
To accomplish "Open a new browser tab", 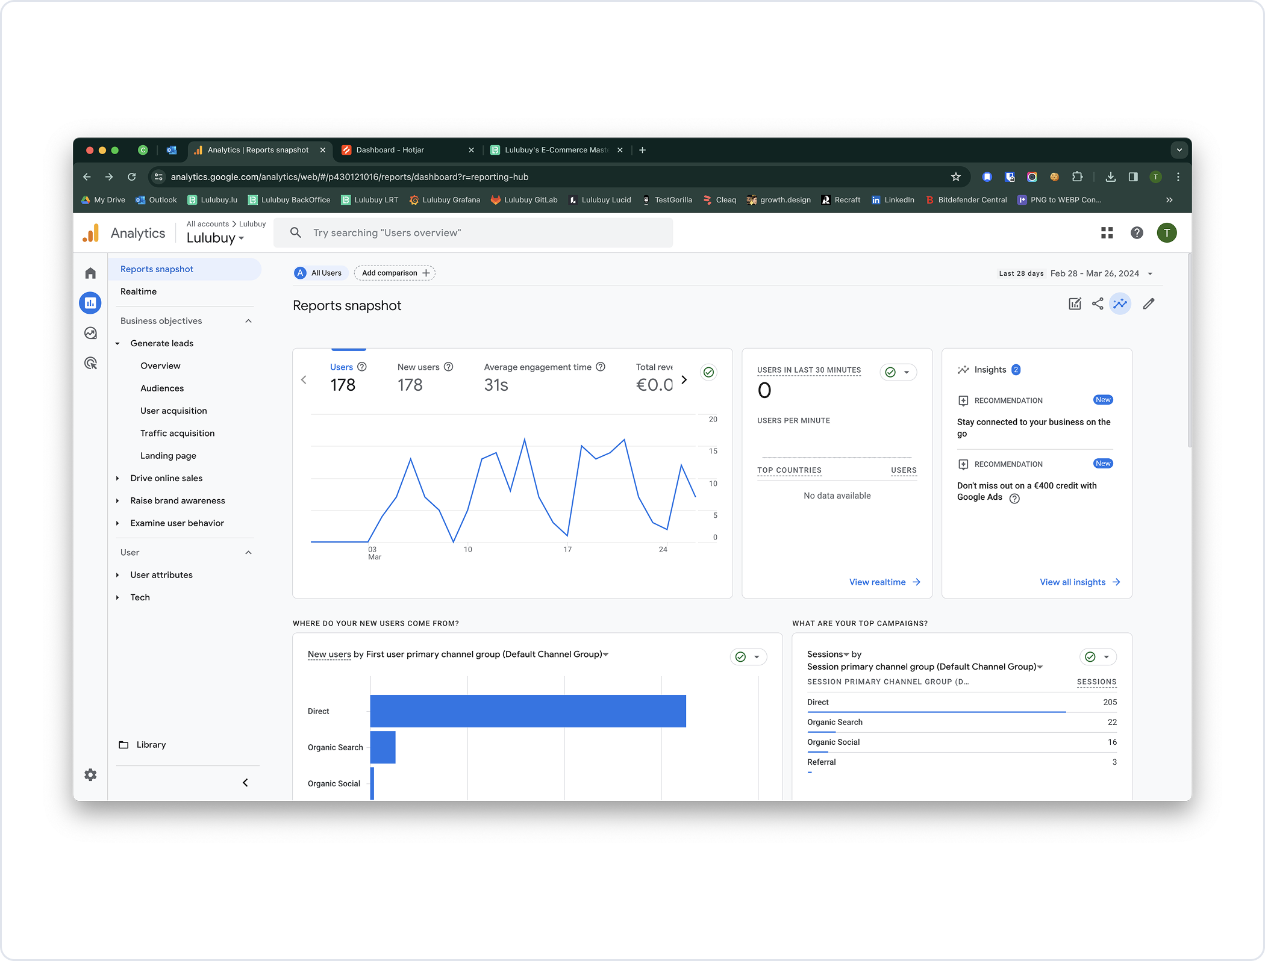I will coord(643,150).
